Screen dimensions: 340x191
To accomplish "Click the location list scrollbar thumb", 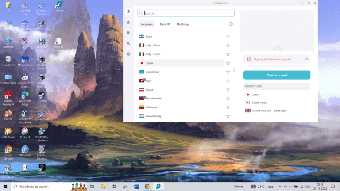I will pyautogui.click(x=234, y=70).
